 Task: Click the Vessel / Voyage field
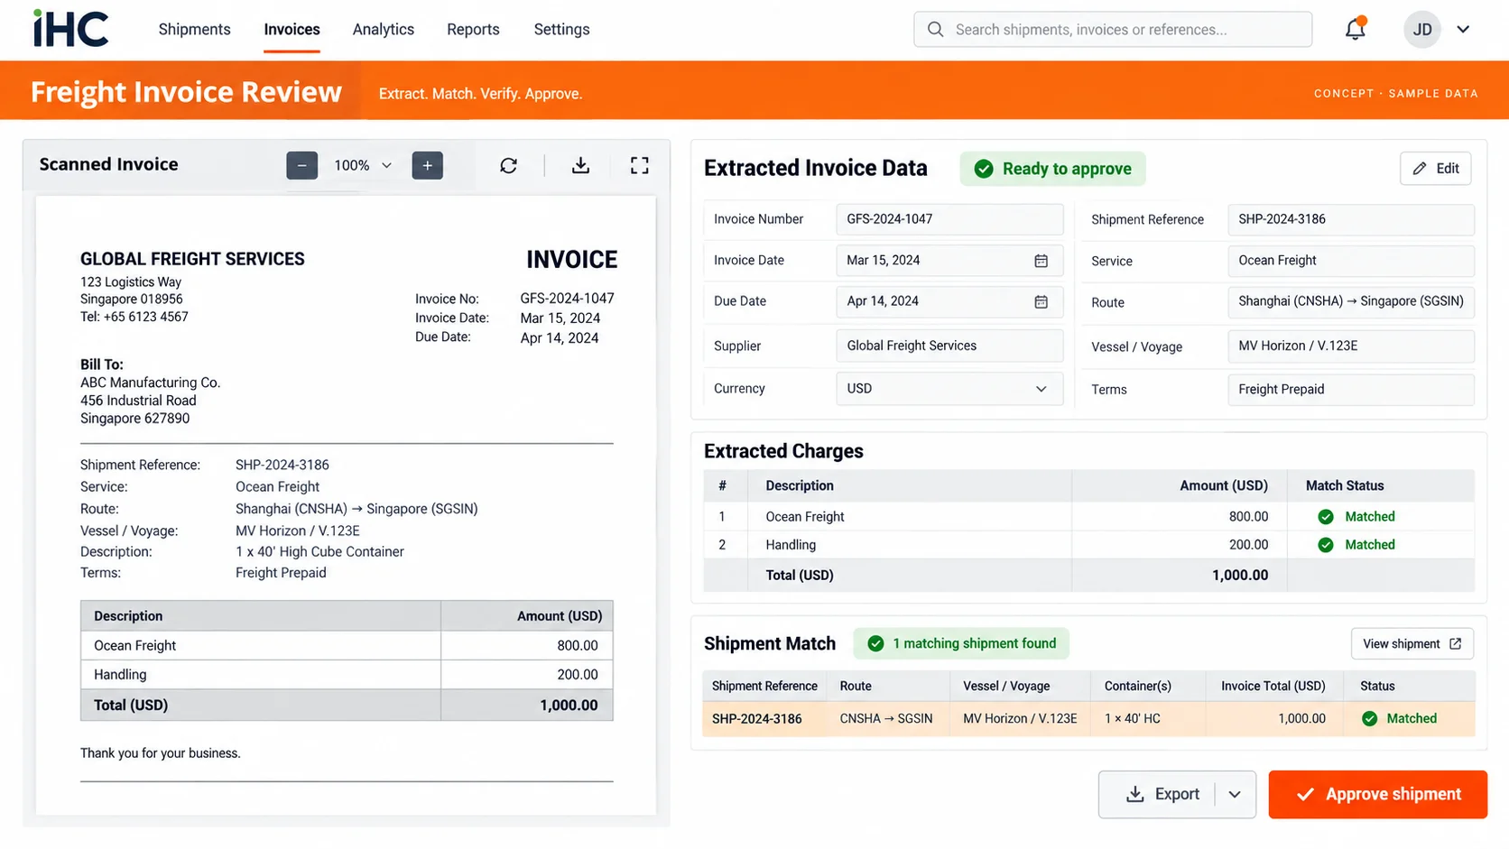(1351, 346)
